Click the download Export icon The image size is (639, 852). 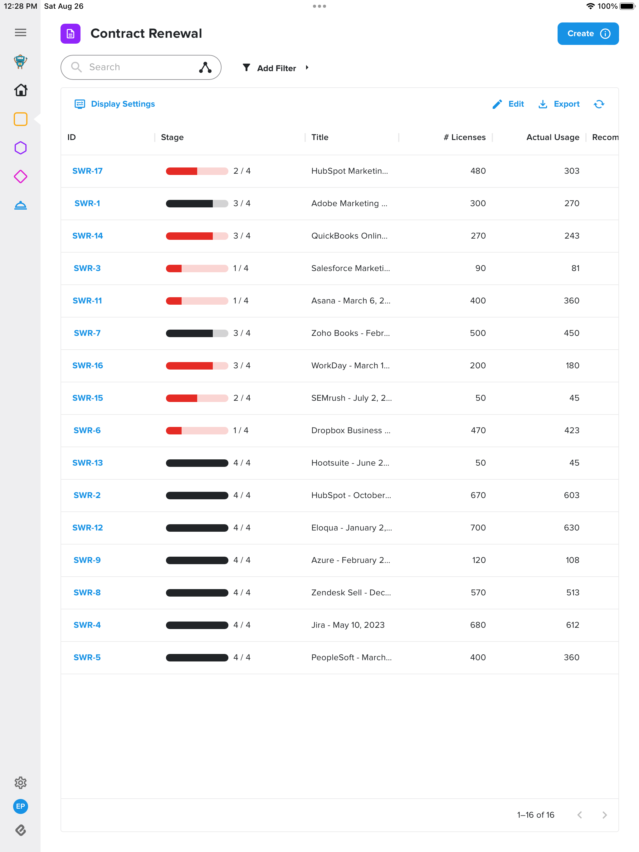coord(543,104)
